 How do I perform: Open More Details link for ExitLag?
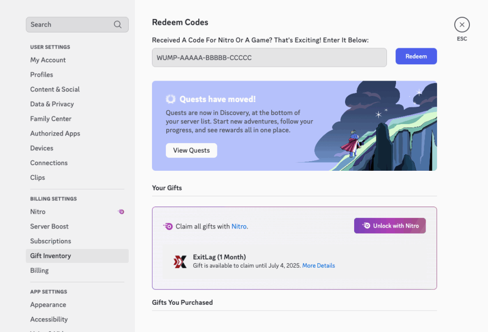click(318, 266)
